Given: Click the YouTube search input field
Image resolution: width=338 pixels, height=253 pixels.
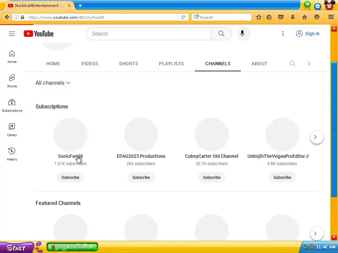Looking at the screenshot, I should [149, 34].
